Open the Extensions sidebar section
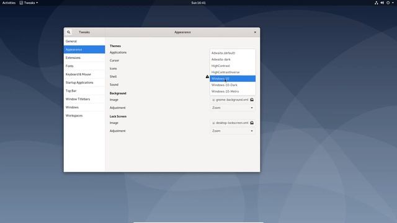The width and height of the screenshot is (397, 223). [x=84, y=58]
